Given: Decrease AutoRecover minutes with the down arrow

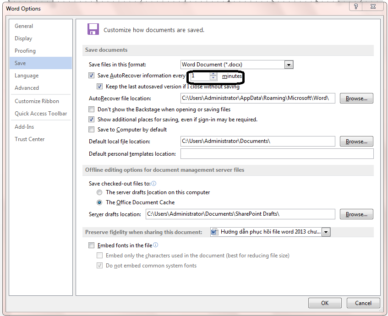Looking at the screenshot, I should pyautogui.click(x=213, y=78).
